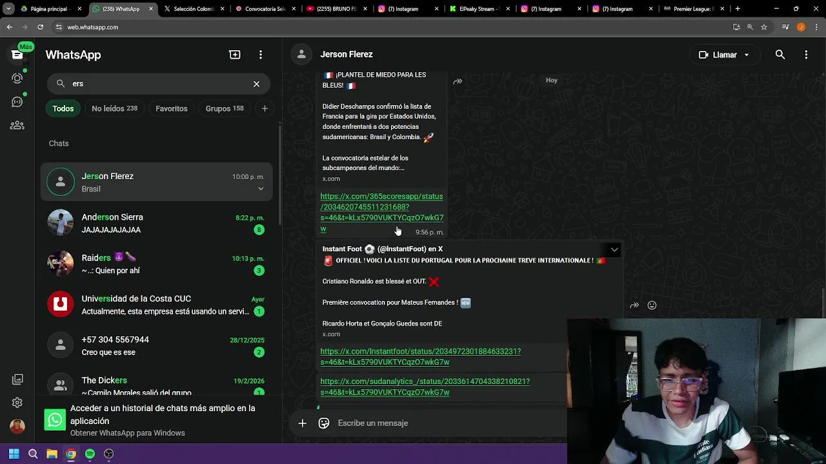Open the Jerson Flerez chat row

tap(157, 182)
